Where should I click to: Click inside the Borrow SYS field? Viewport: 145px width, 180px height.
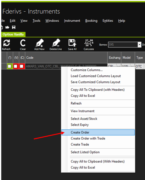pyautogui.click(x=123, y=45)
